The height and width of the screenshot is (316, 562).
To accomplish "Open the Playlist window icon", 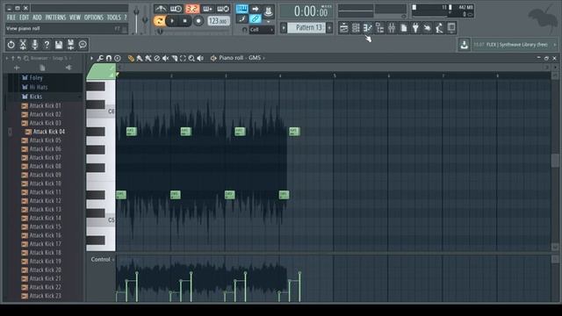I will [343, 27].
